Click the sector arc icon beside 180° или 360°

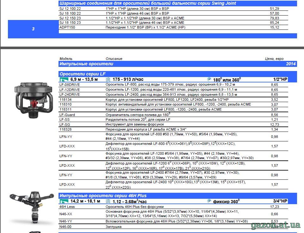point(209,79)
